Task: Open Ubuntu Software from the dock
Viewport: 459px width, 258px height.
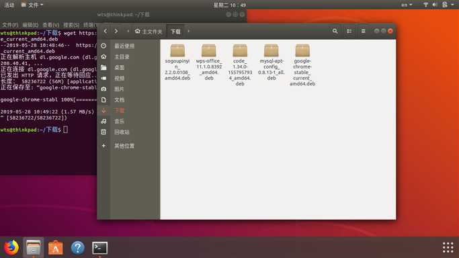Action: [55, 248]
